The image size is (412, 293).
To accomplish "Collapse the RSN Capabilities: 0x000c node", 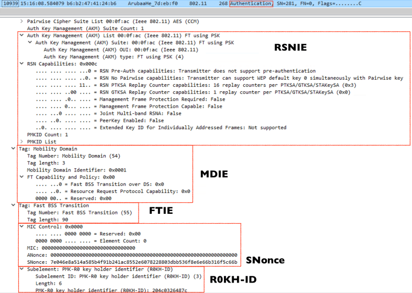I will tap(21, 63).
